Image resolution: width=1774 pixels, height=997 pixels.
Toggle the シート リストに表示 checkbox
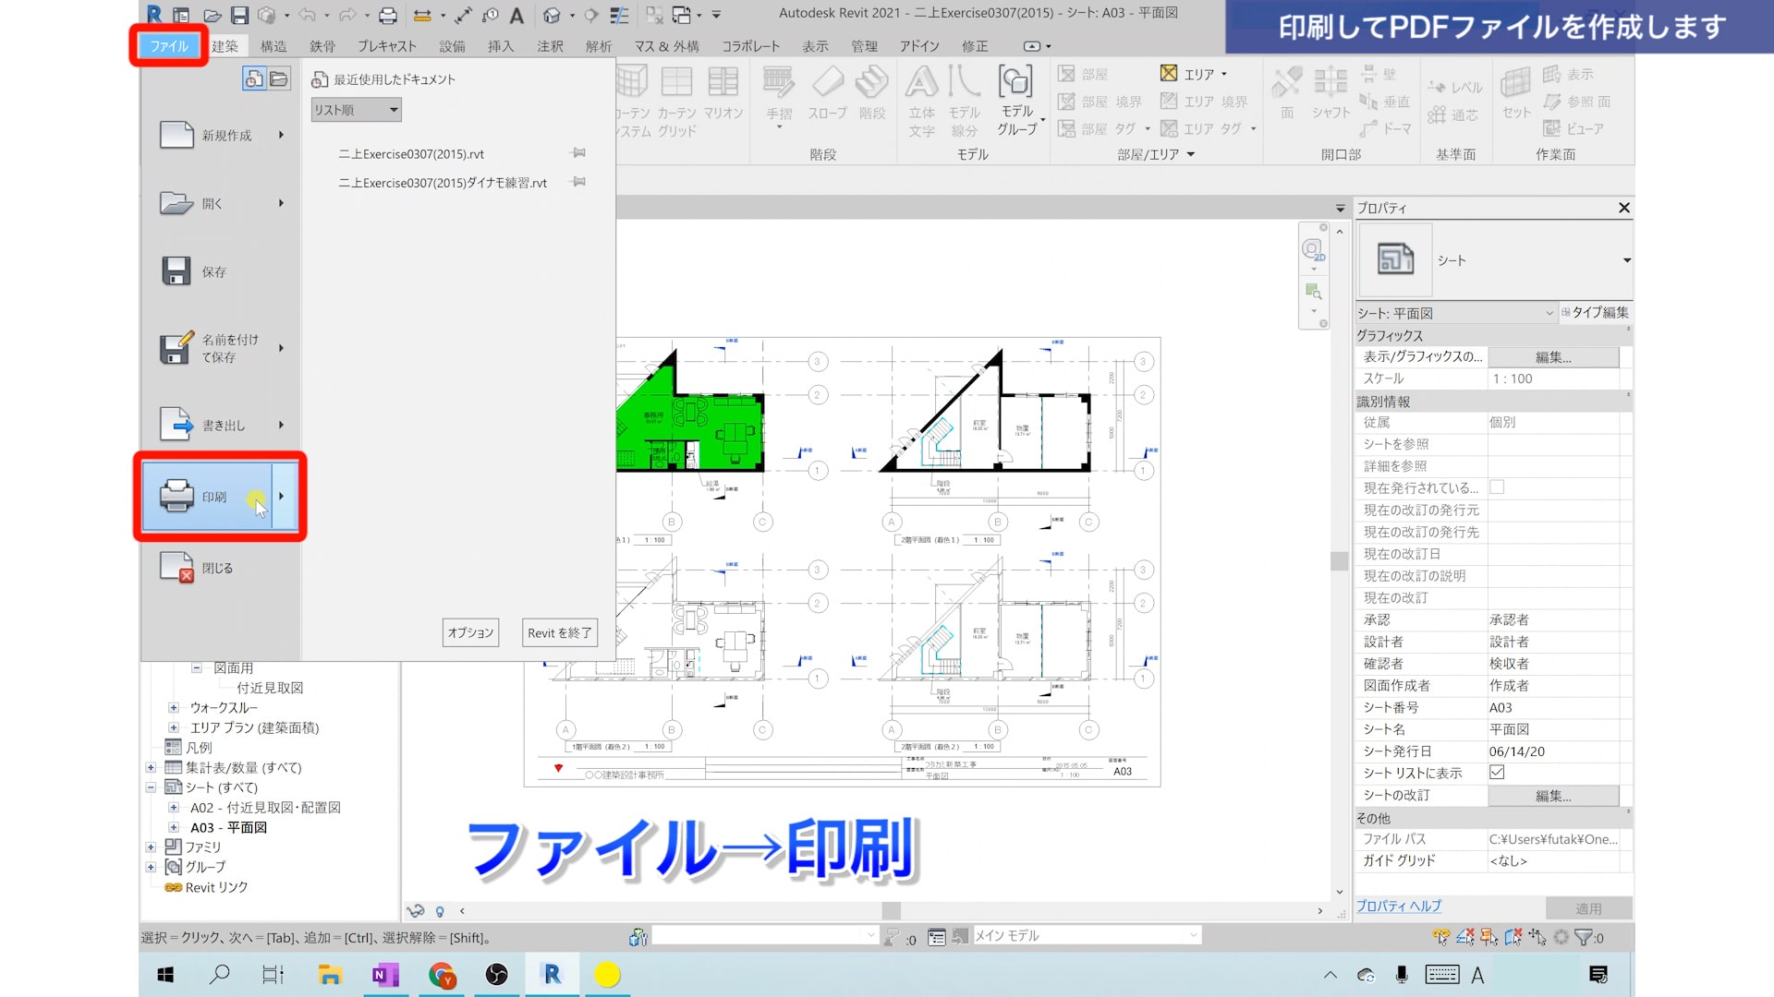tap(1497, 773)
